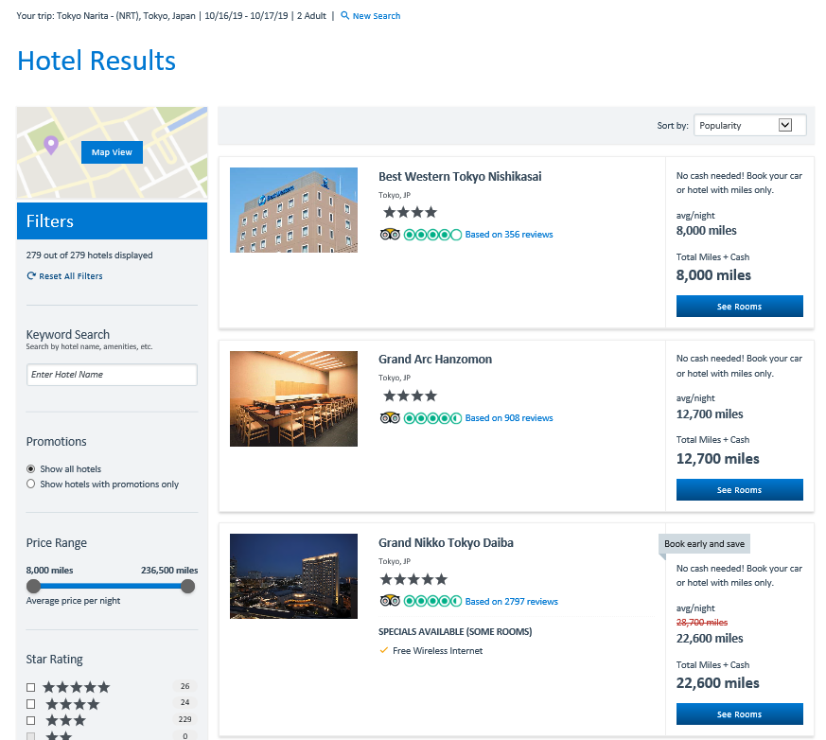Click Grand Arc Hanzomon four-star rating icons
826x740 pixels.
coord(410,396)
